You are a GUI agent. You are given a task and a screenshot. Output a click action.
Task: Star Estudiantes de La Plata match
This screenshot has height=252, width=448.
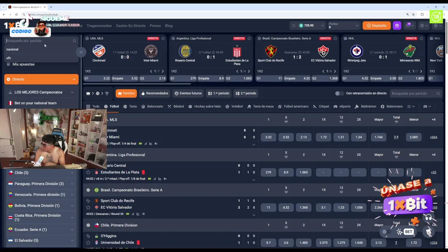[88, 172]
